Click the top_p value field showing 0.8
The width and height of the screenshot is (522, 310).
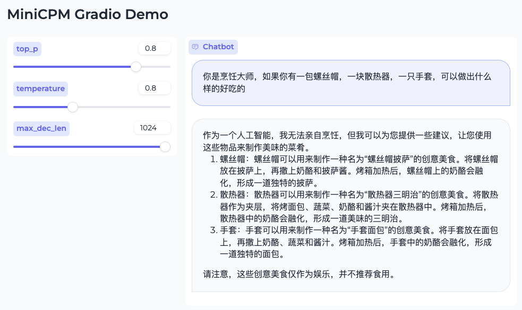pos(155,49)
